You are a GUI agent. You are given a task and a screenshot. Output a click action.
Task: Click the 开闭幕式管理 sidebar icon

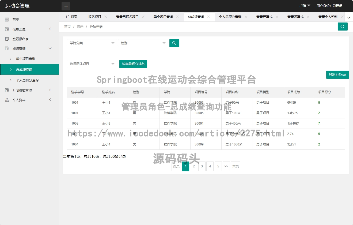pos(7,90)
